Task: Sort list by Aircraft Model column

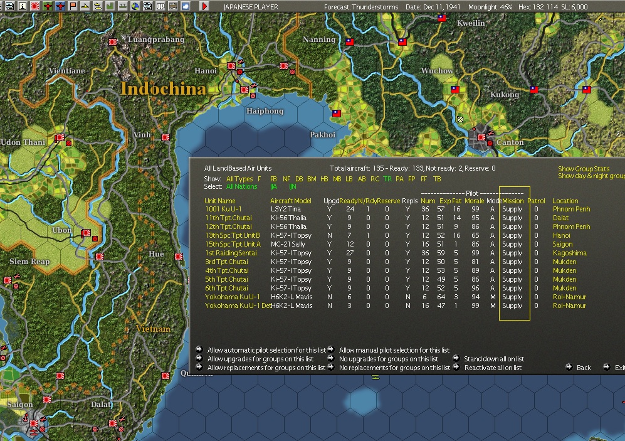Action: tap(291, 201)
